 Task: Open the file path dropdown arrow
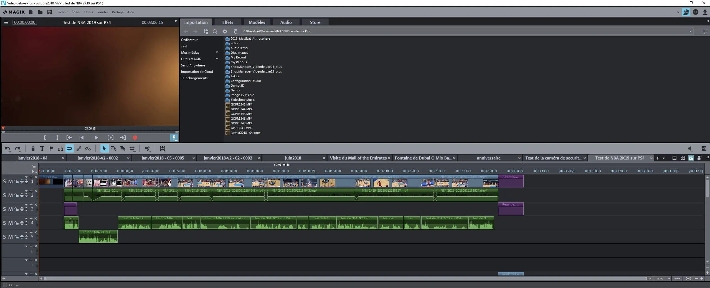[x=690, y=31]
